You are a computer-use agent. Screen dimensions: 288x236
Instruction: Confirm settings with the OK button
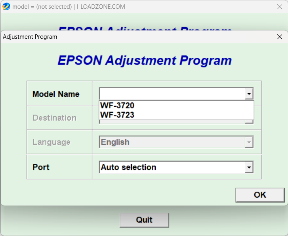260,195
